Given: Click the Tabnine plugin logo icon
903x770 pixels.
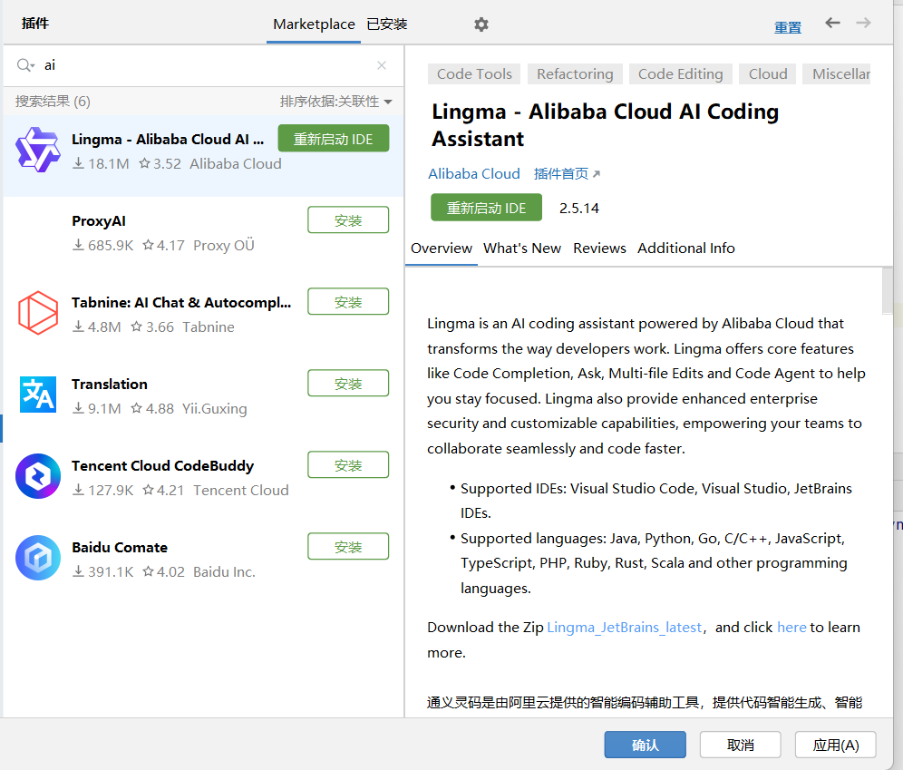Looking at the screenshot, I should pos(38,313).
